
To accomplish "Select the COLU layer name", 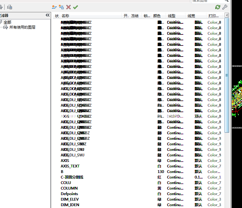I will tap(66, 183).
